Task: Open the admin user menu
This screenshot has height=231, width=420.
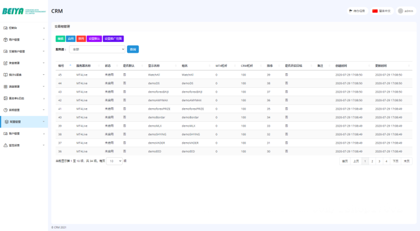Action: [406, 11]
